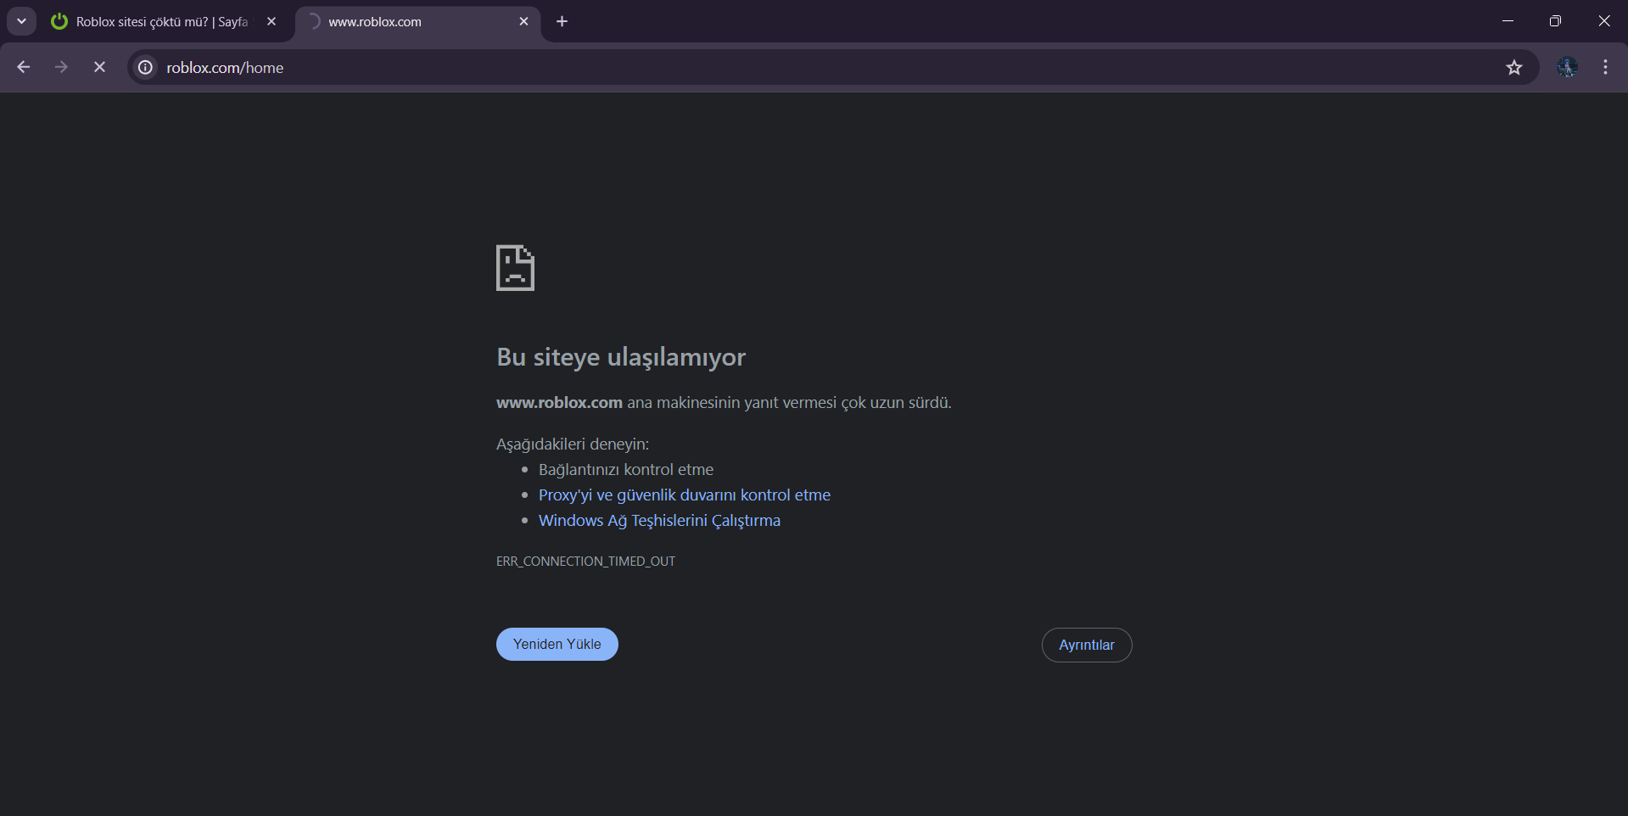Go back to the previous page
The width and height of the screenshot is (1628, 816).
[x=24, y=67]
